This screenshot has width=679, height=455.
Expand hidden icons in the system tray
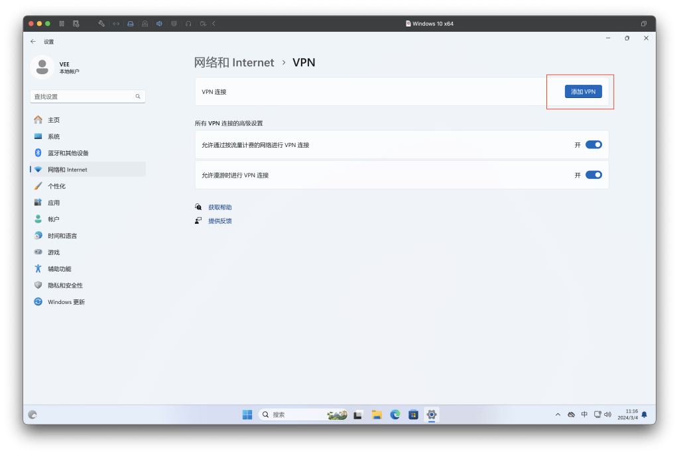[x=558, y=414]
